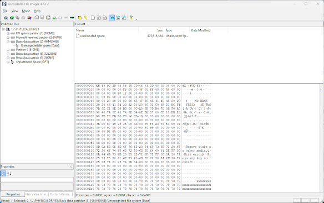This screenshot has width=324, height=203.
Task: Toggle hex view mode glasses button
Action: click(x=124, y=18)
